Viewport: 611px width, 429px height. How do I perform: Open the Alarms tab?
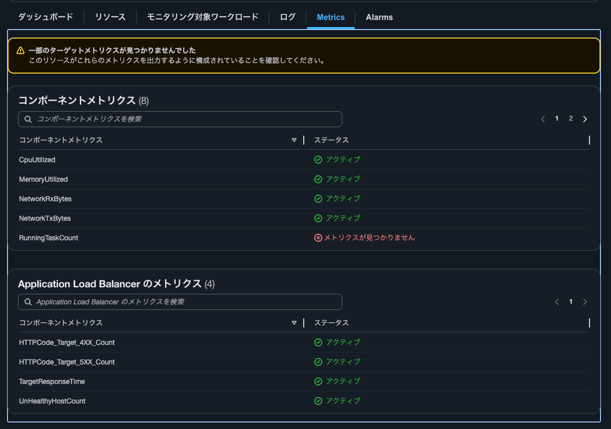(x=379, y=17)
